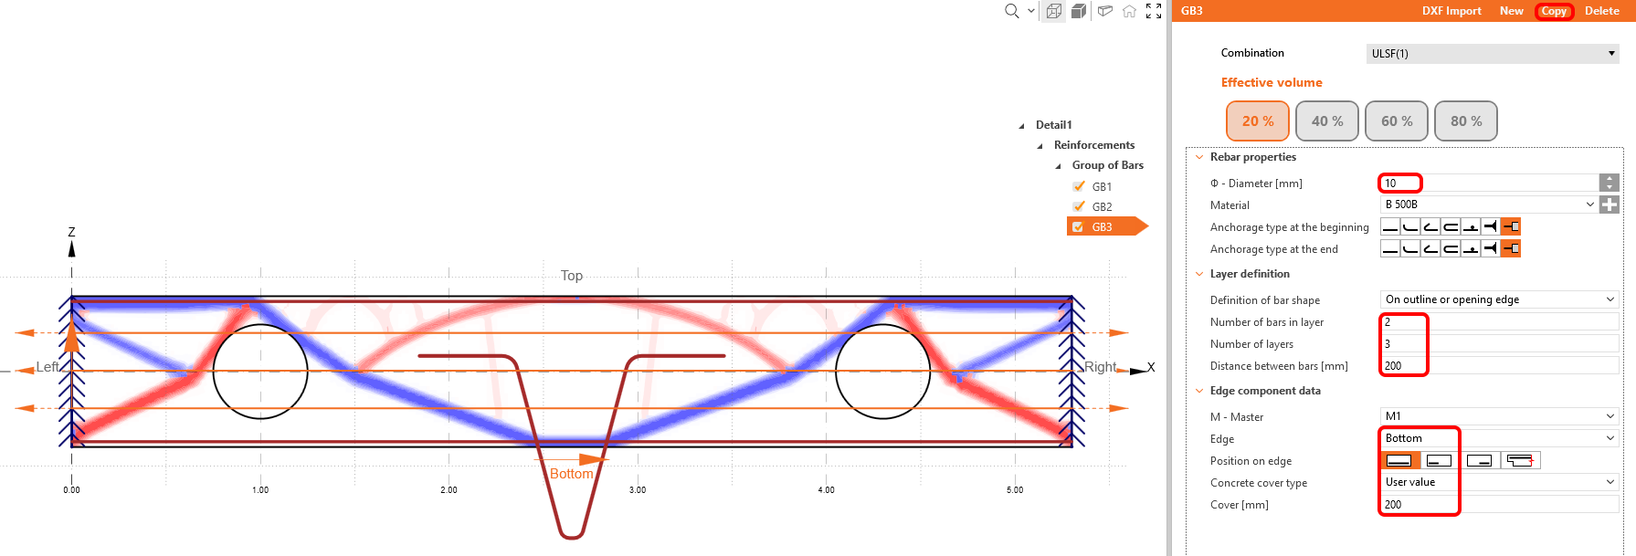Click the Distance between bars field
Screen dimensions: 1636x556
pos(1500,365)
